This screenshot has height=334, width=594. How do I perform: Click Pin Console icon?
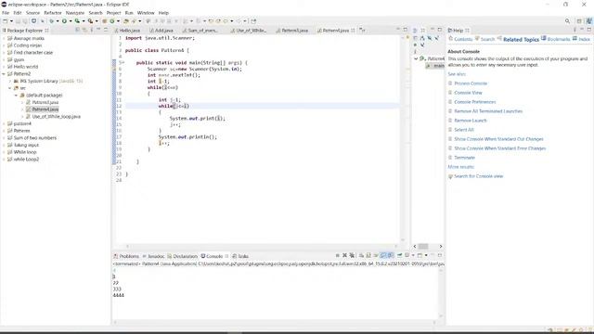[x=400, y=256]
